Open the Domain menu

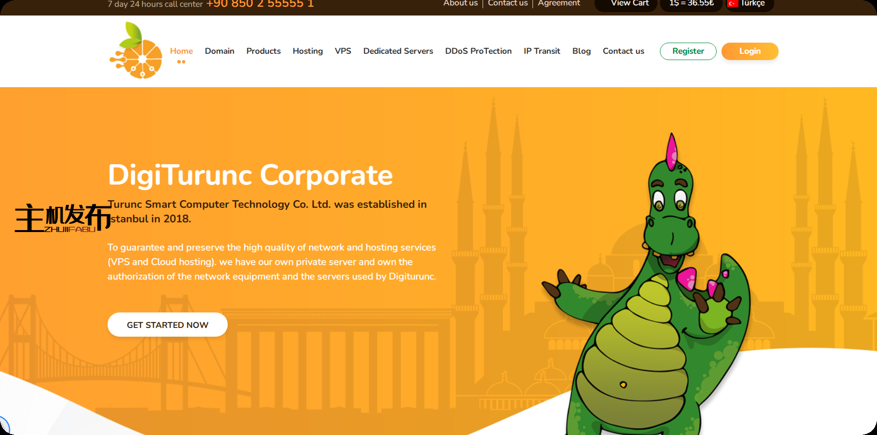pyautogui.click(x=219, y=51)
